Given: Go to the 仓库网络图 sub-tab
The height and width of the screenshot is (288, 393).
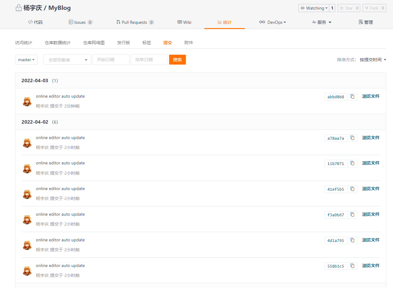Looking at the screenshot, I should [94, 43].
